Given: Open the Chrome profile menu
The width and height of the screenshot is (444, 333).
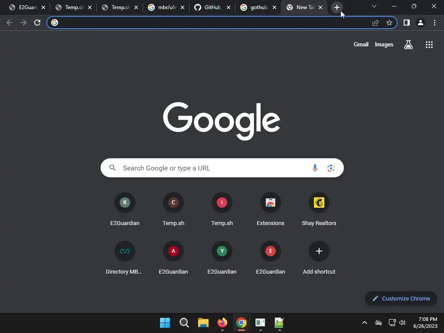Looking at the screenshot, I should tap(421, 23).
